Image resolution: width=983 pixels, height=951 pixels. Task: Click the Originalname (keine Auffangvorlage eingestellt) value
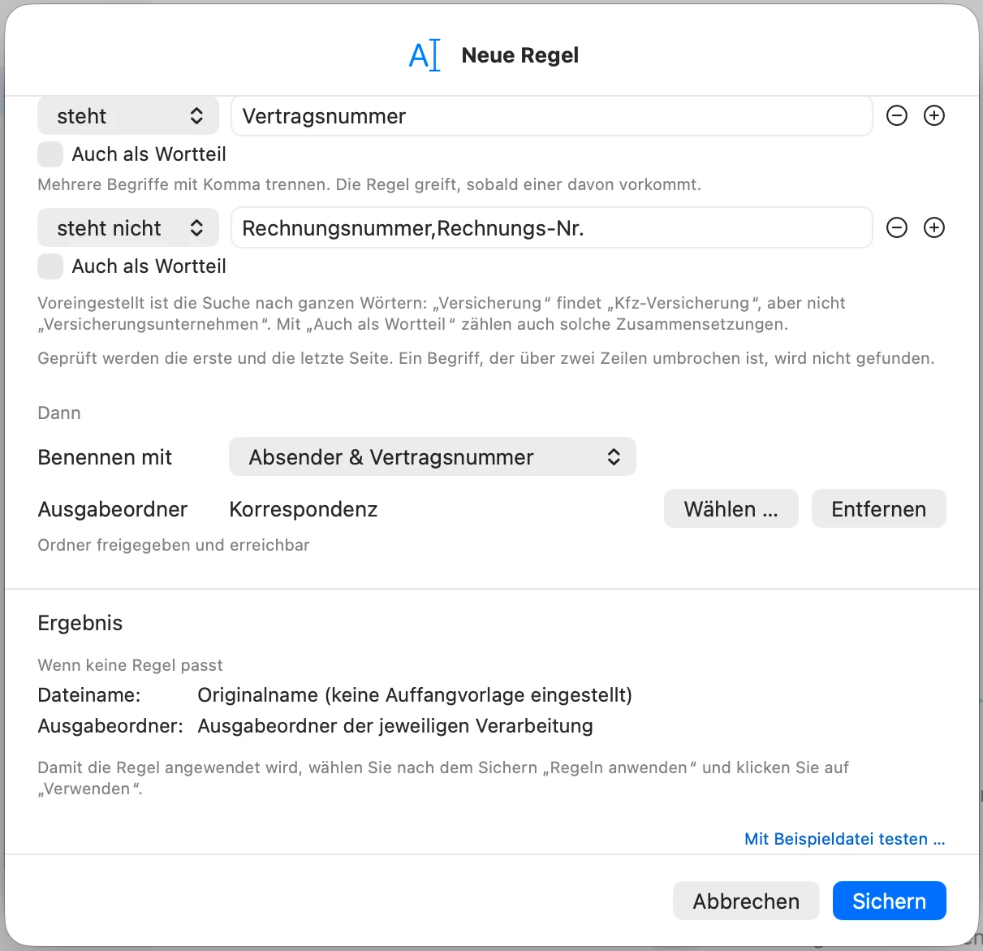pyautogui.click(x=415, y=695)
